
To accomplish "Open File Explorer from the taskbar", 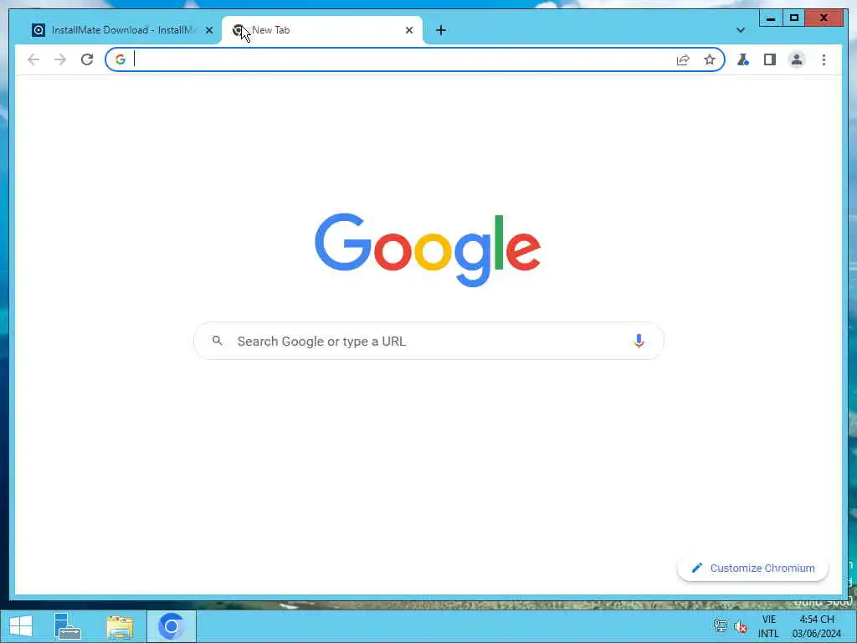I will (x=120, y=626).
